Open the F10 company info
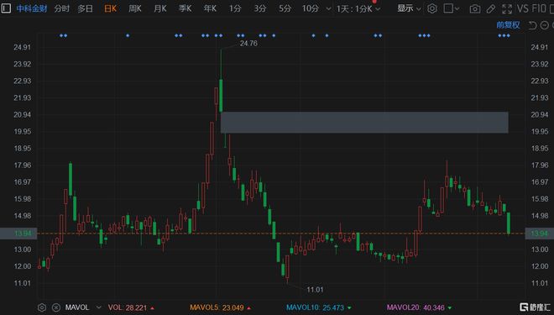Viewport: 554px width, 315px height. pyautogui.click(x=539, y=8)
